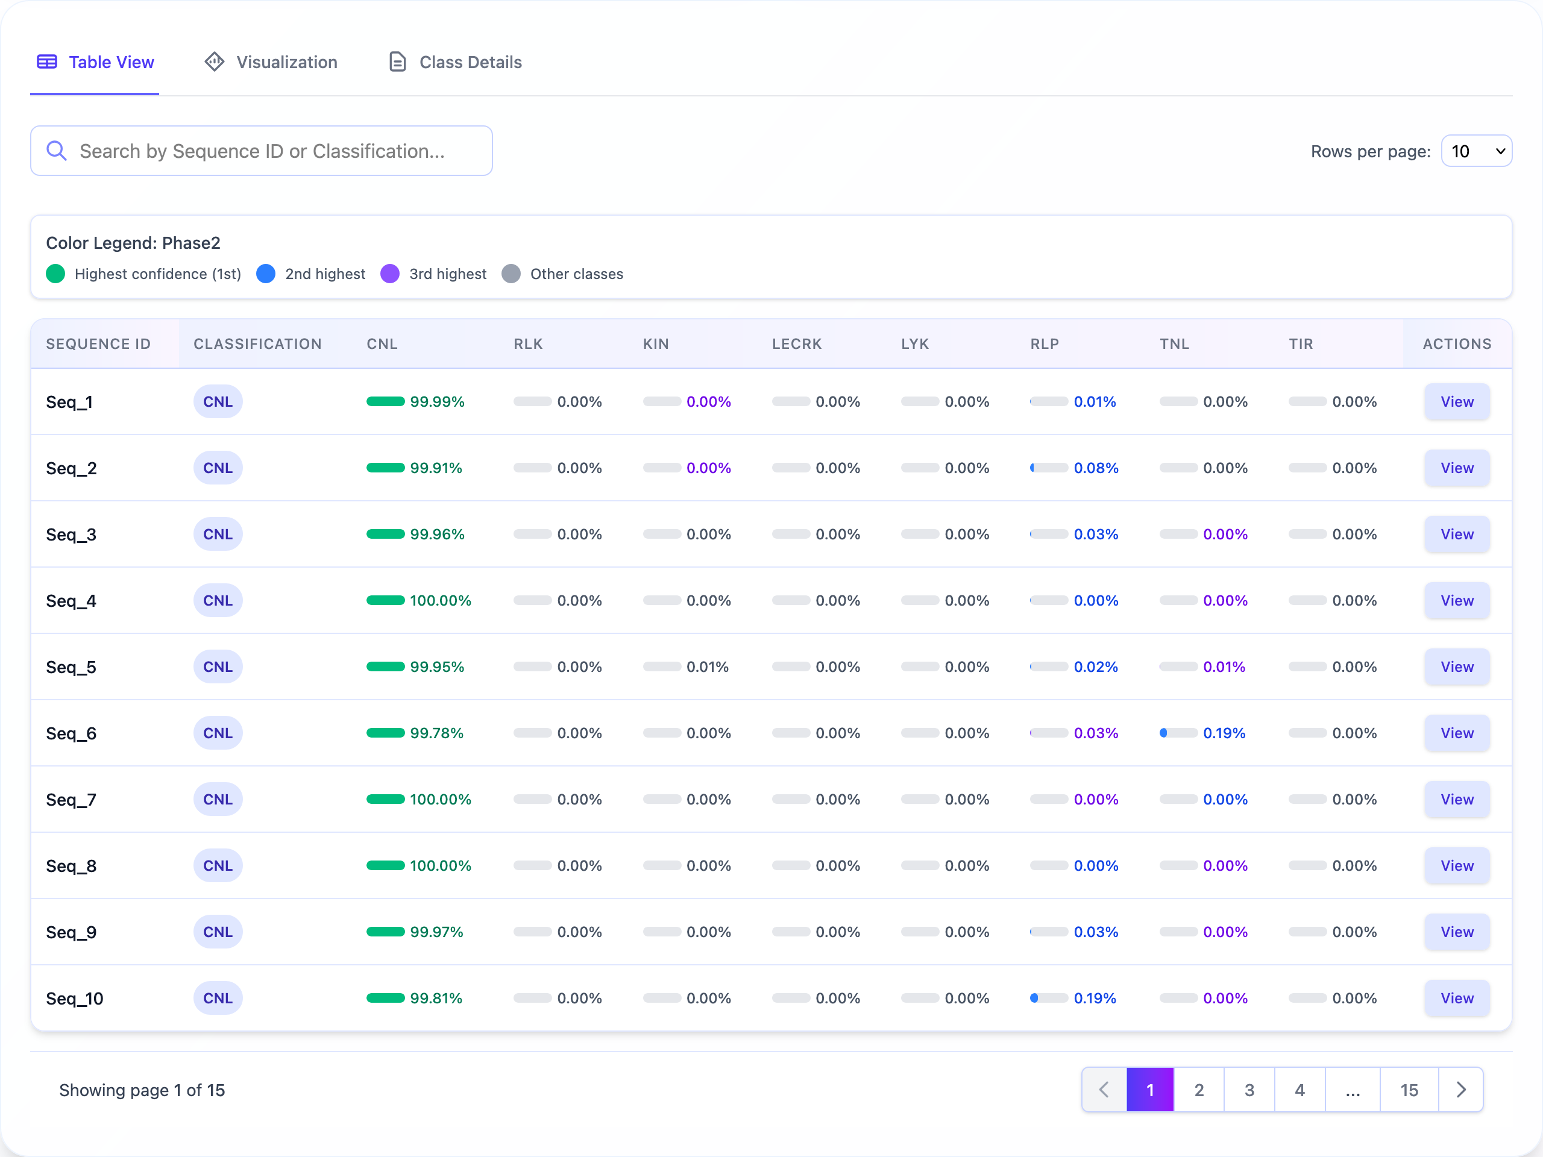Screen dimensions: 1543x1157
Task: Click Seq_6 TNL confidence bar
Action: 1178,733
